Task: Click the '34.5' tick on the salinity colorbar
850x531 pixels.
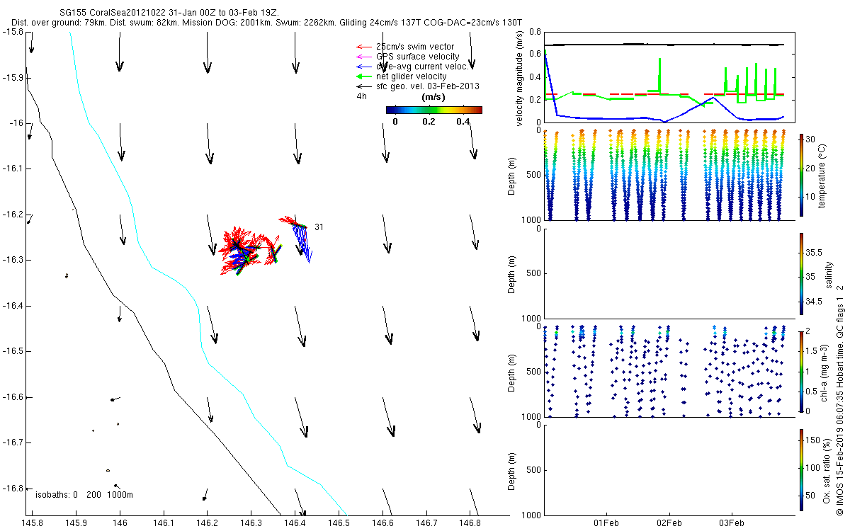Action: 815,302
